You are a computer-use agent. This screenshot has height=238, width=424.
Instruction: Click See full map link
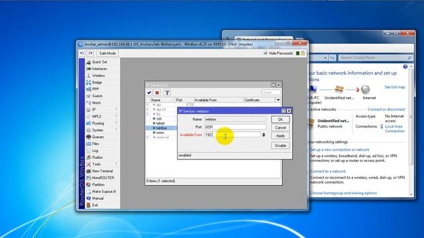coord(395,87)
